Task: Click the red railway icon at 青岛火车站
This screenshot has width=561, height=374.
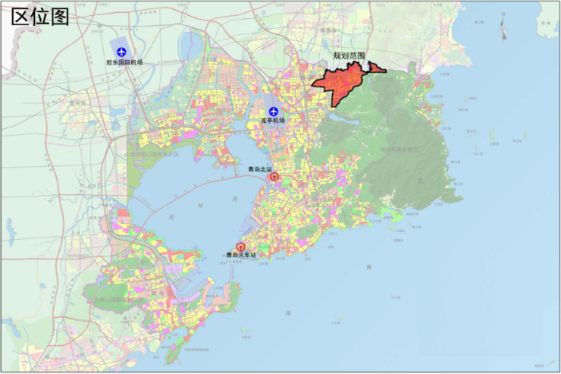Action: [x=240, y=247]
